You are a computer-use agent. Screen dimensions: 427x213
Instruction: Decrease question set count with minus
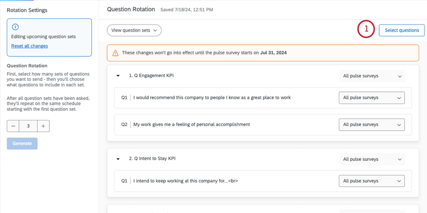[x=13, y=126]
